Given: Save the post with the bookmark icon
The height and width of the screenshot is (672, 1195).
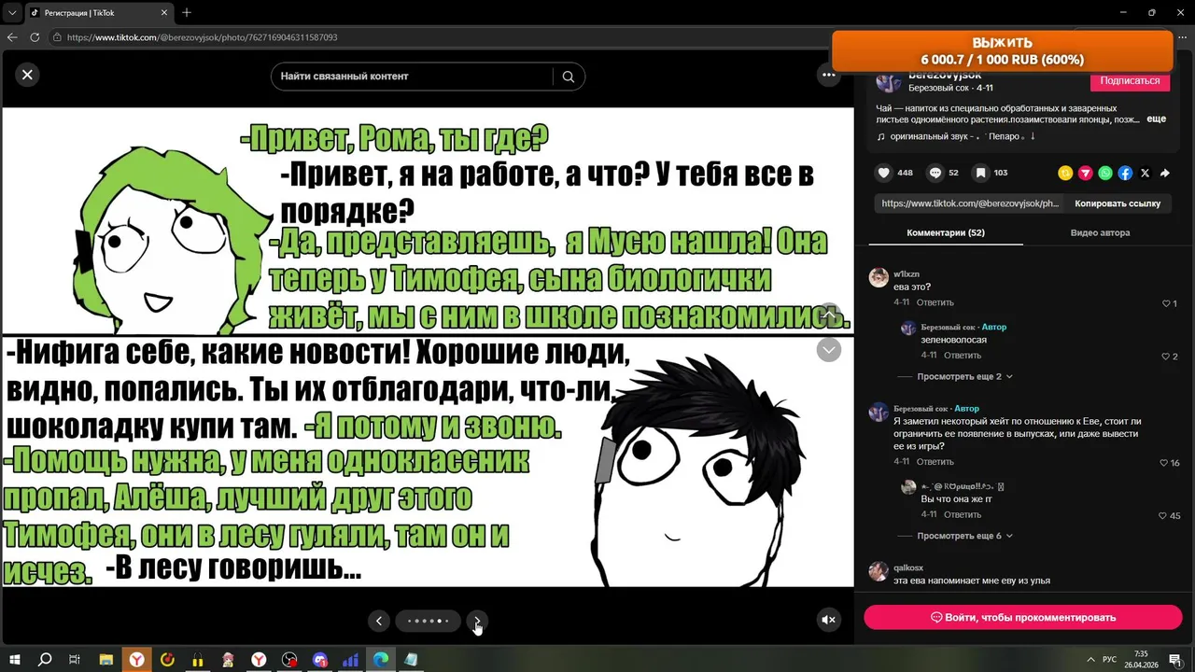Looking at the screenshot, I should (x=981, y=173).
